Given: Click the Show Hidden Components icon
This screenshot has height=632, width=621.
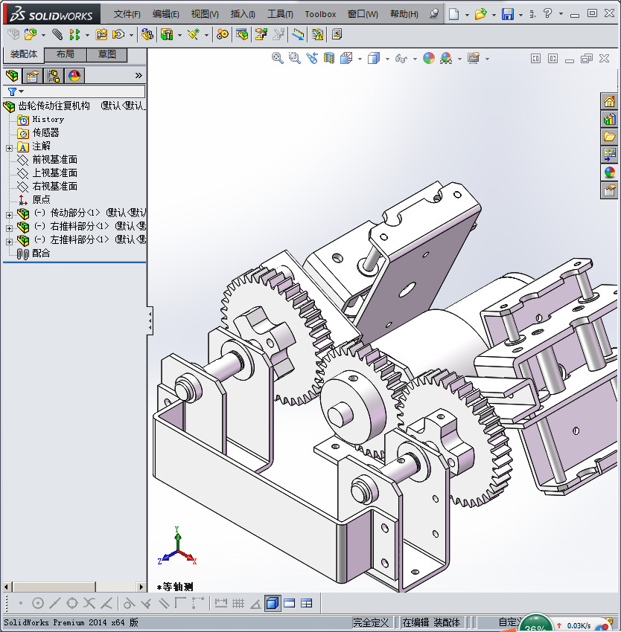Looking at the screenshot, I should point(147,35).
